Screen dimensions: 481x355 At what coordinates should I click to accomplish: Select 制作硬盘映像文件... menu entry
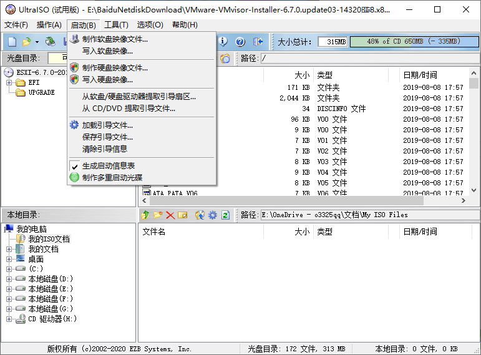[142, 68]
